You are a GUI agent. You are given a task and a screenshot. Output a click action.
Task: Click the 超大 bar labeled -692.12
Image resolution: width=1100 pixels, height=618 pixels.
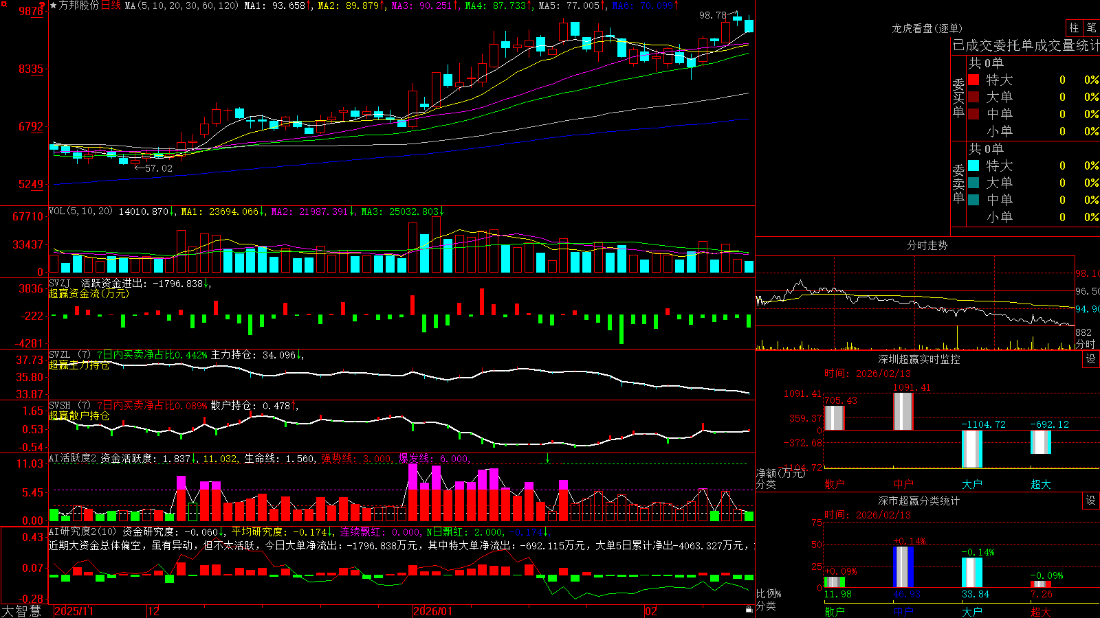point(1041,442)
